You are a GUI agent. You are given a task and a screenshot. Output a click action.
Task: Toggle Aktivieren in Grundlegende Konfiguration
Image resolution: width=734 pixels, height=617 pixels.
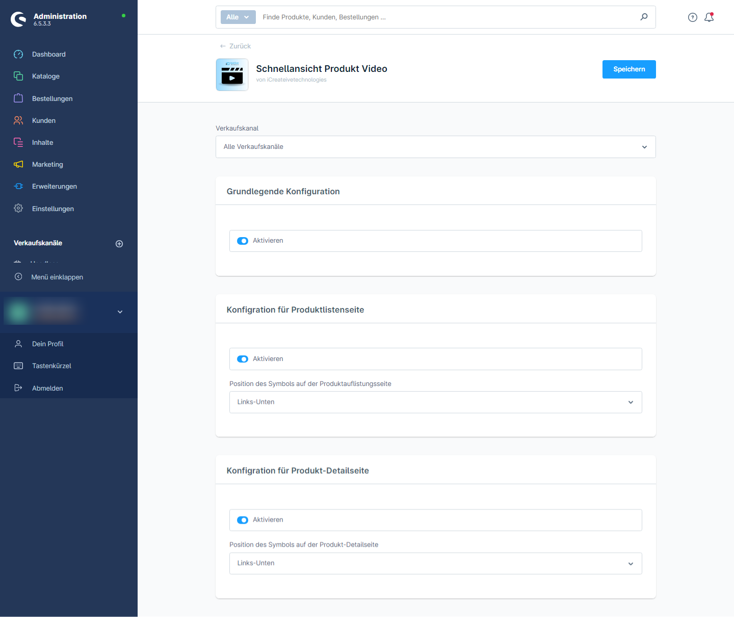[243, 241]
